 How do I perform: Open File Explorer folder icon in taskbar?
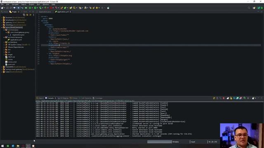[18, 146]
